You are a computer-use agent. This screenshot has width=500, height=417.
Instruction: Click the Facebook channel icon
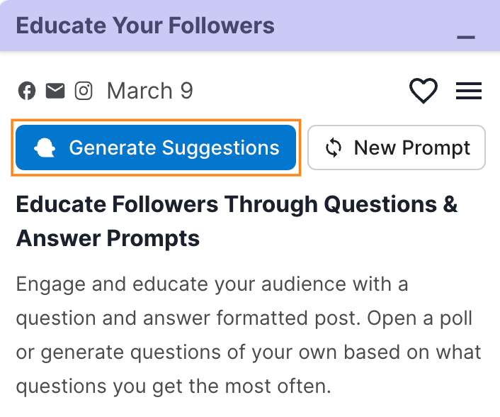[x=27, y=91]
